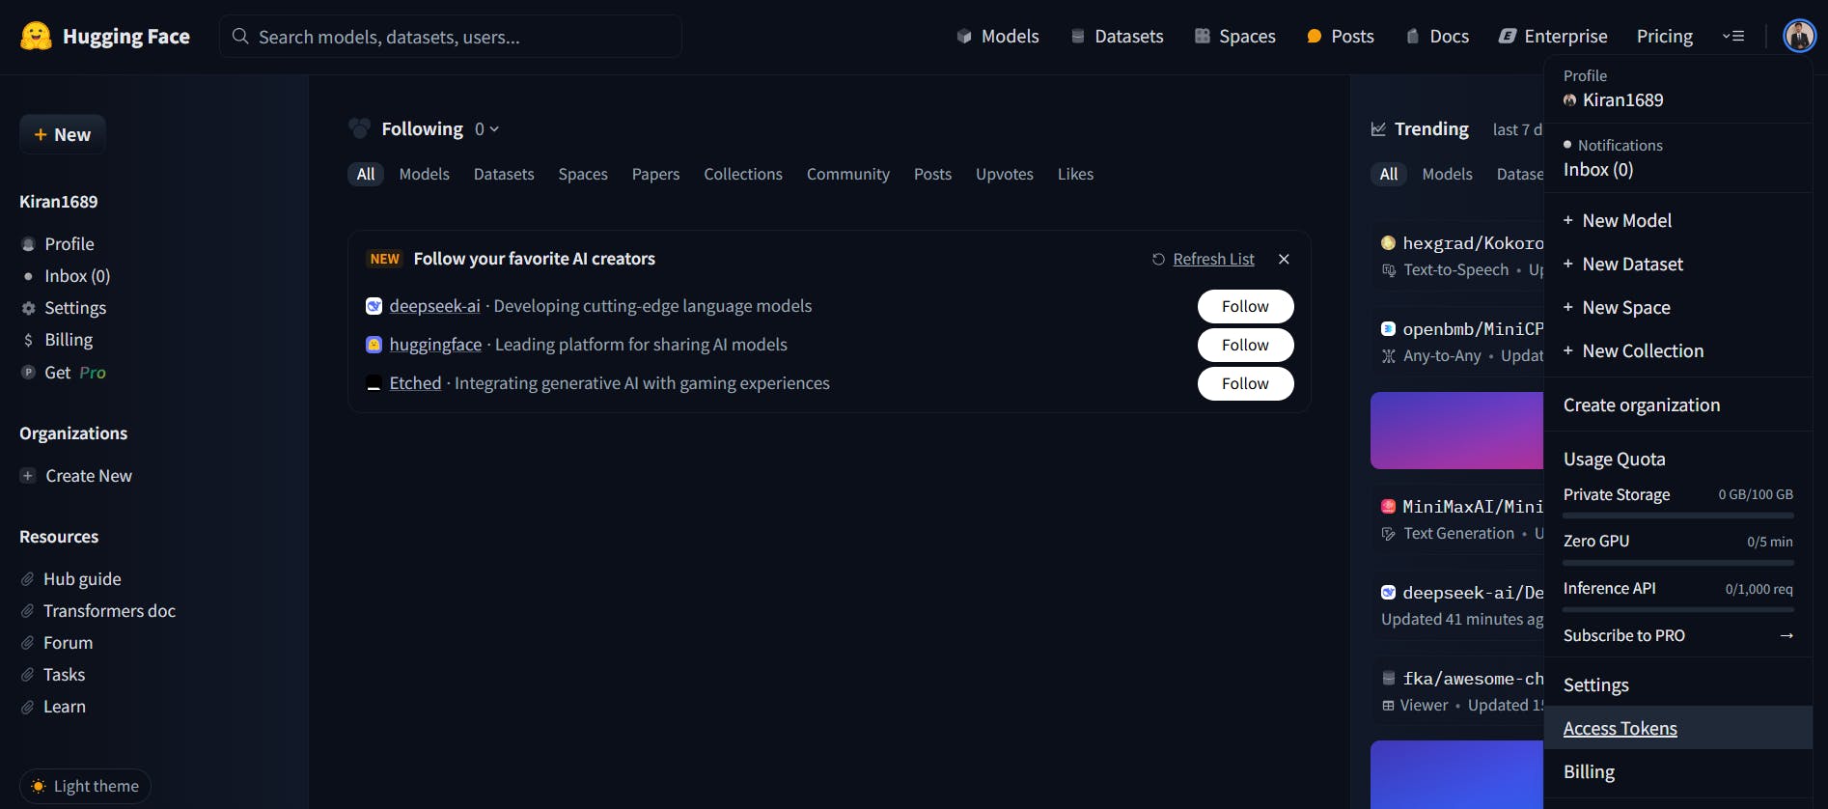1828x809 pixels.
Task: Click the New button in sidebar
Action: click(x=63, y=135)
